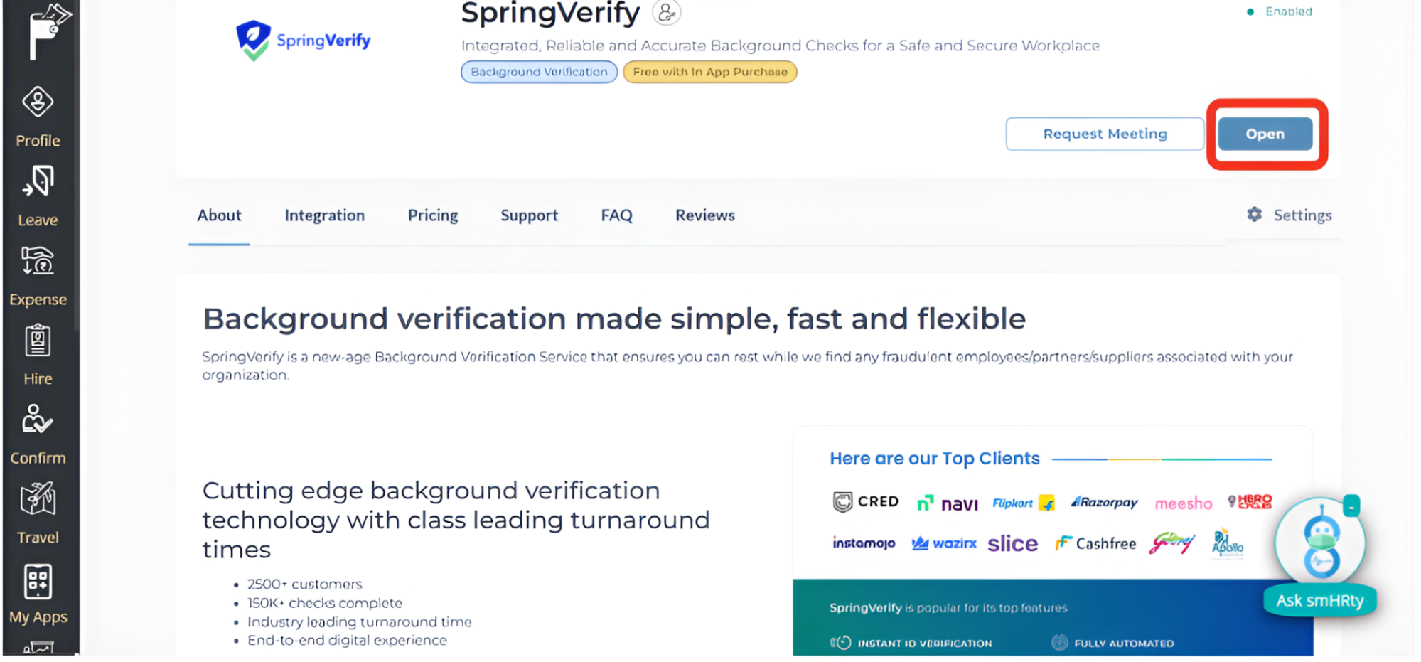Click the Godrej client logo
The width and height of the screenshot is (1421, 662).
[1172, 543]
